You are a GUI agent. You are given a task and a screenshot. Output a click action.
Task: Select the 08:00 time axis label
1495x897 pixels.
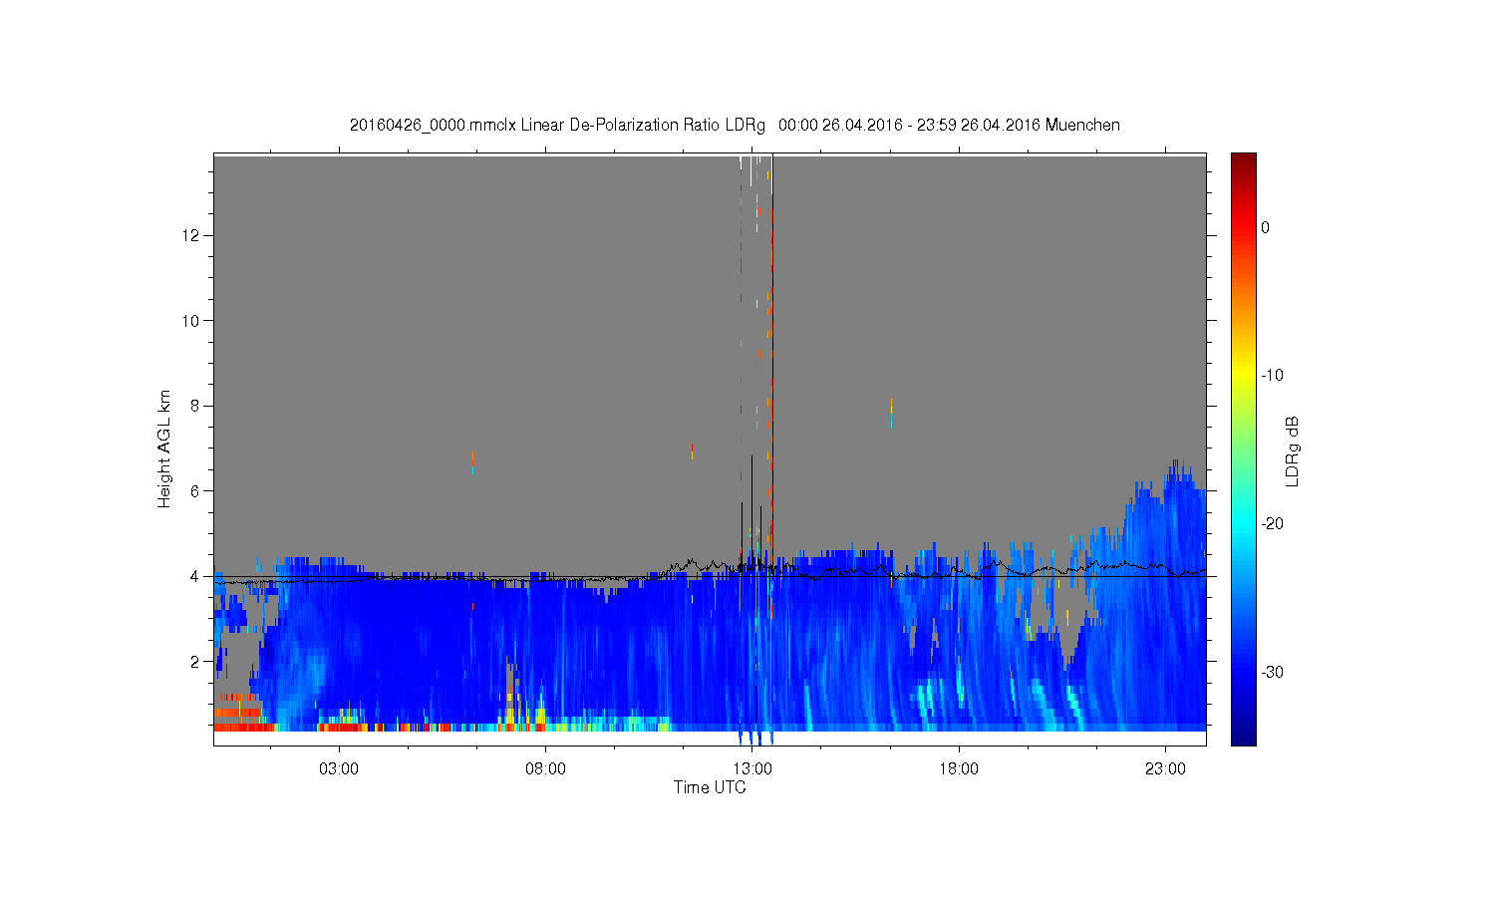[545, 769]
